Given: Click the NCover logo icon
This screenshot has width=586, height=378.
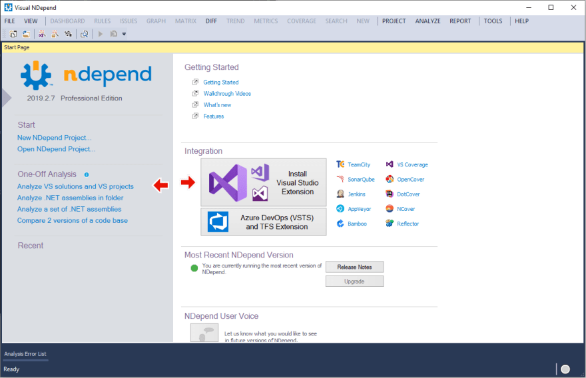Looking at the screenshot, I should coord(390,209).
